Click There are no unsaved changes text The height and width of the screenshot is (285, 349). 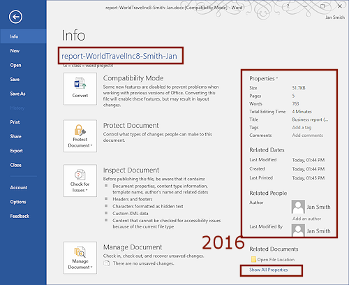click(x=144, y=263)
